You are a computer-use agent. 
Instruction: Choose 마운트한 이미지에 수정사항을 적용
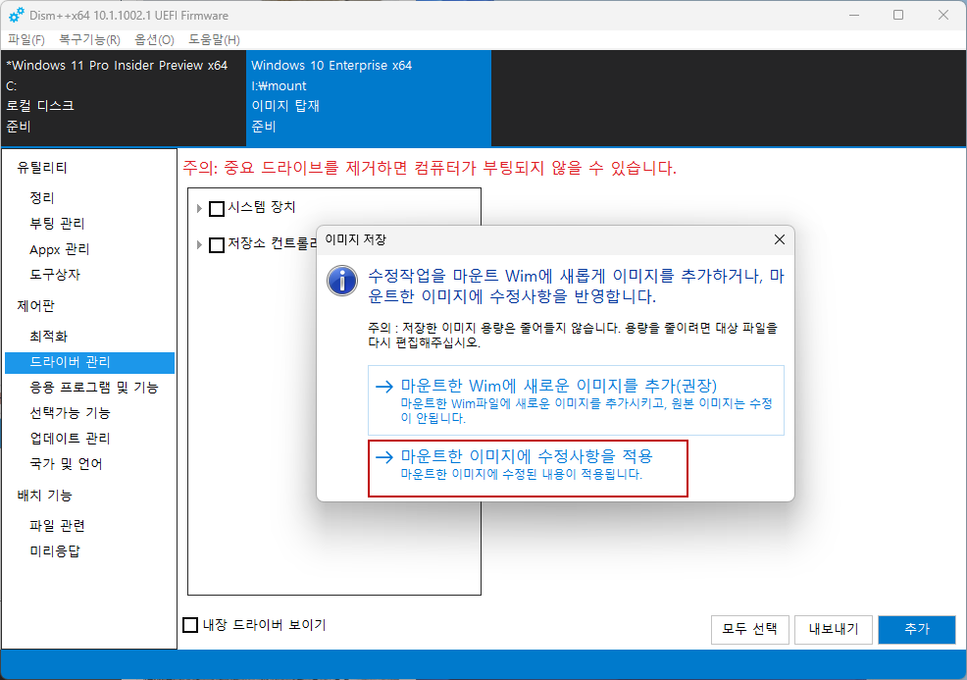point(528,468)
